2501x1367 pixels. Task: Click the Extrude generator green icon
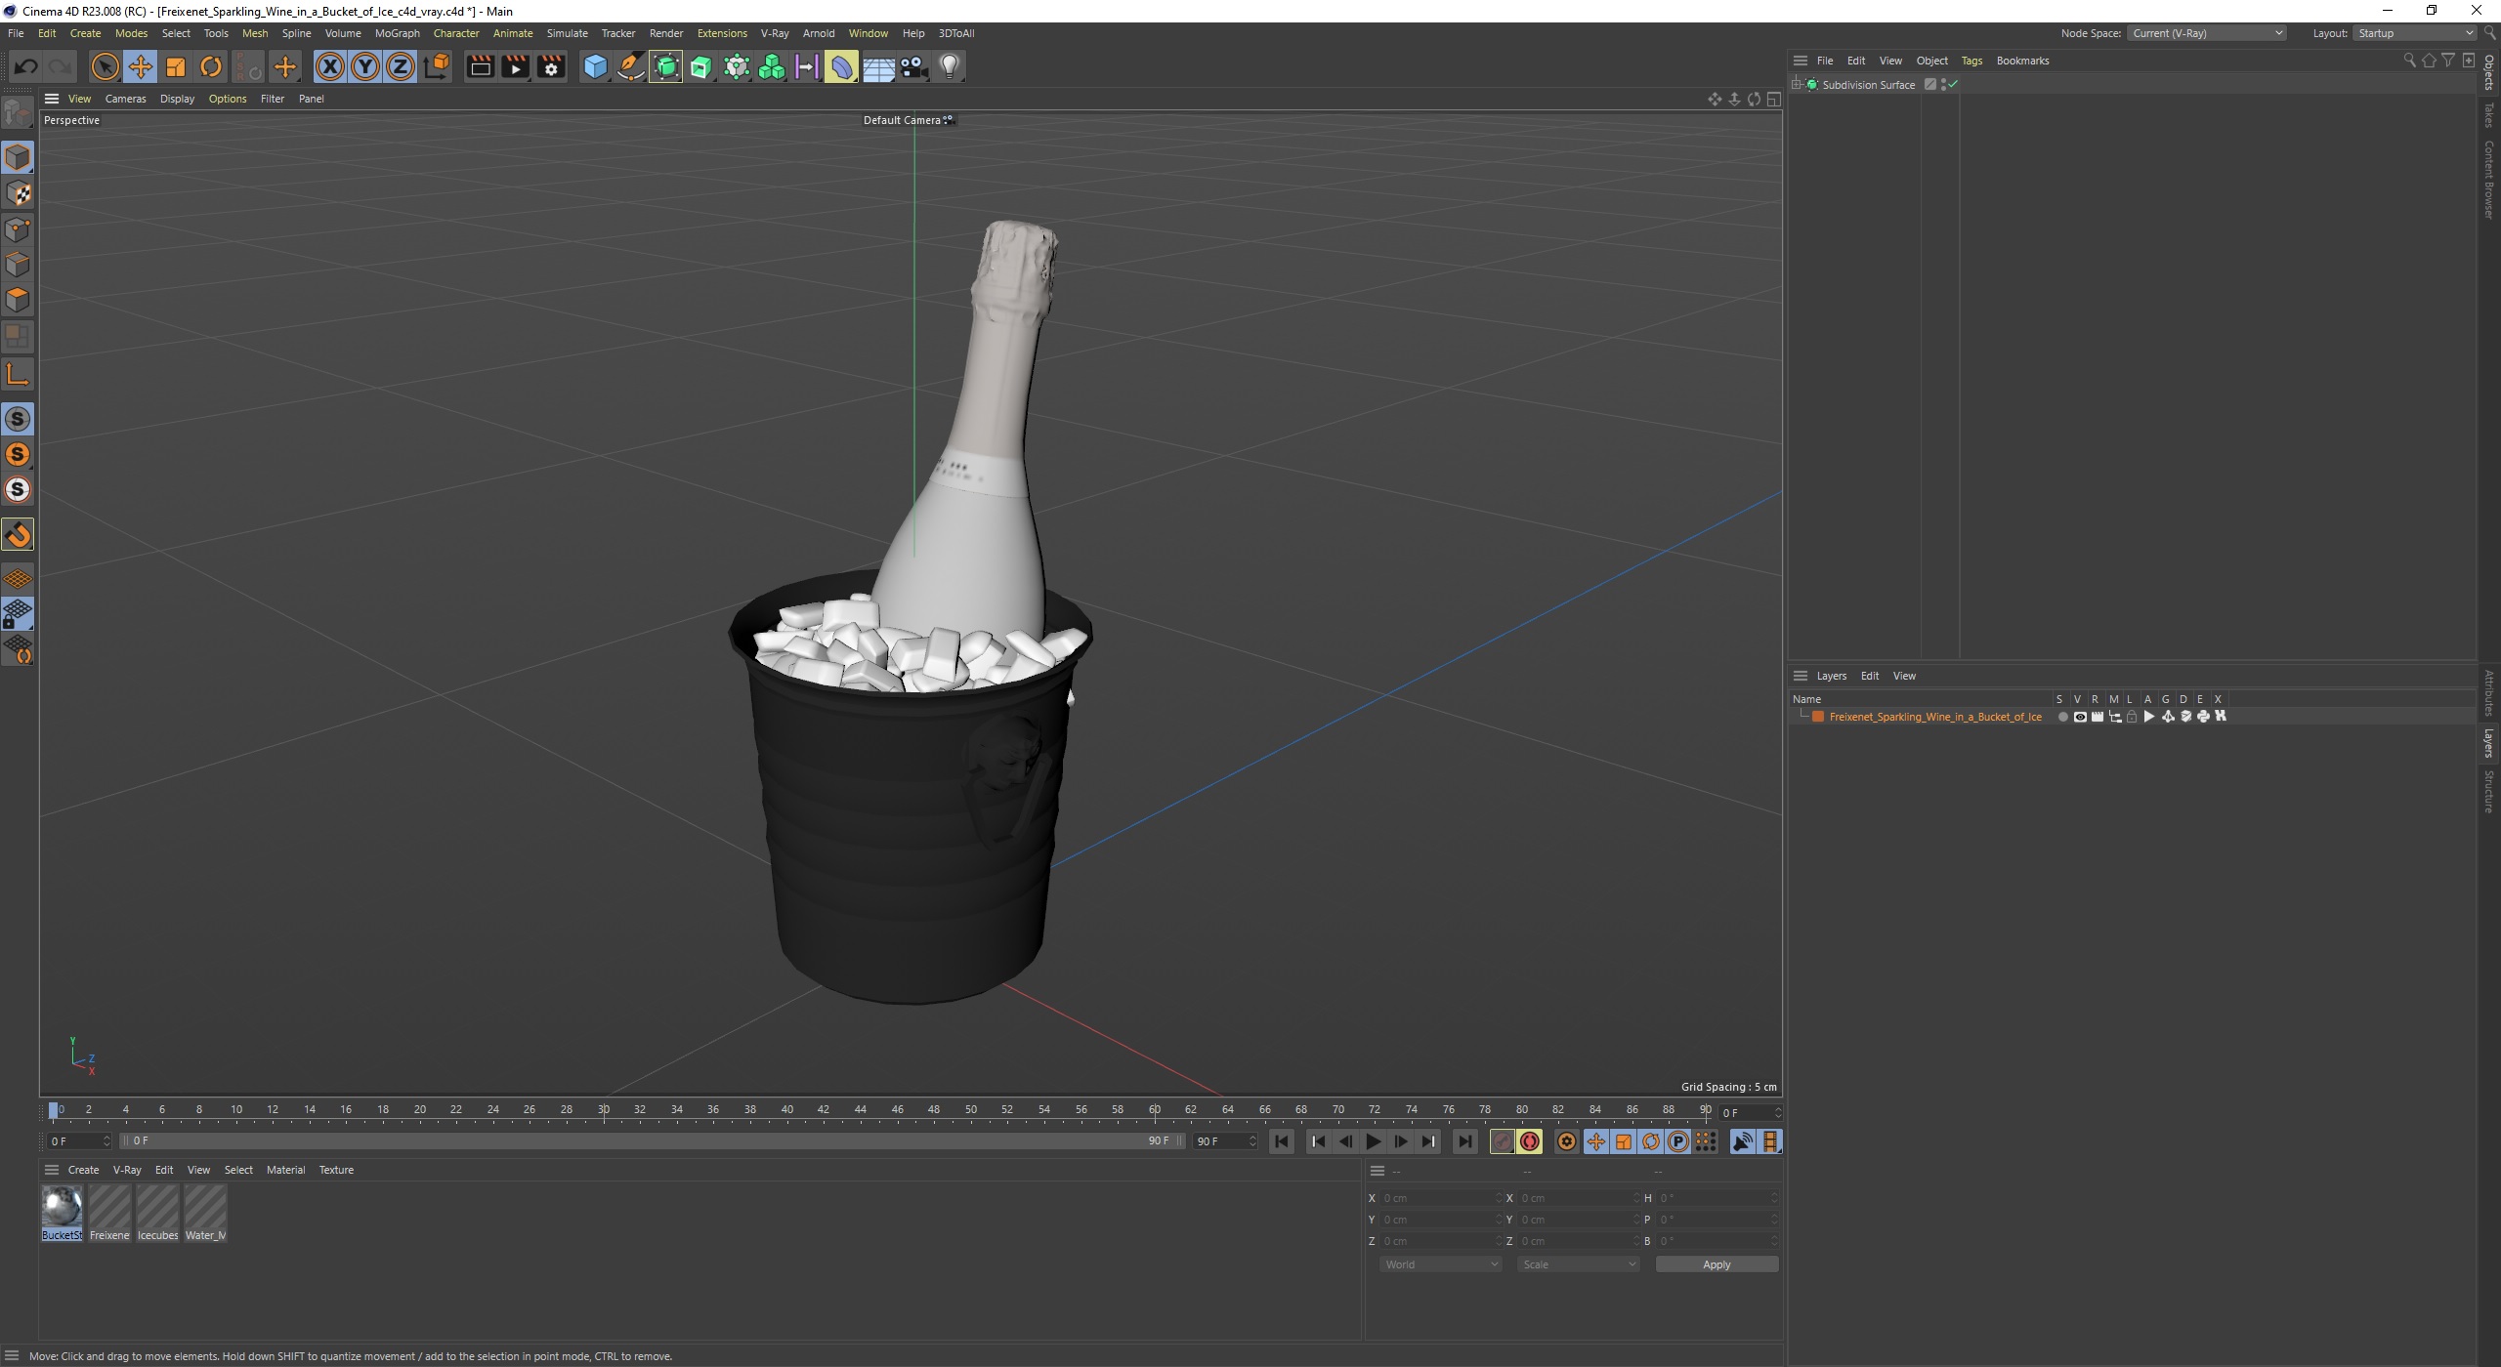700,66
